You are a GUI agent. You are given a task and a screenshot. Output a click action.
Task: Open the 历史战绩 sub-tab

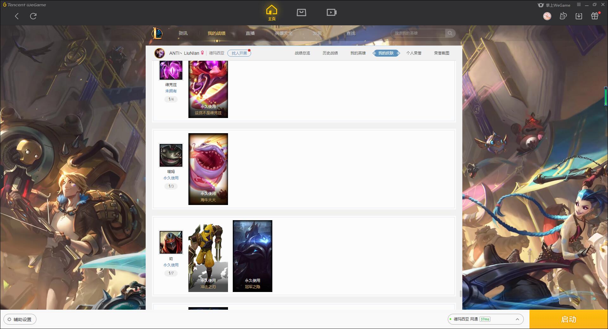[330, 53]
